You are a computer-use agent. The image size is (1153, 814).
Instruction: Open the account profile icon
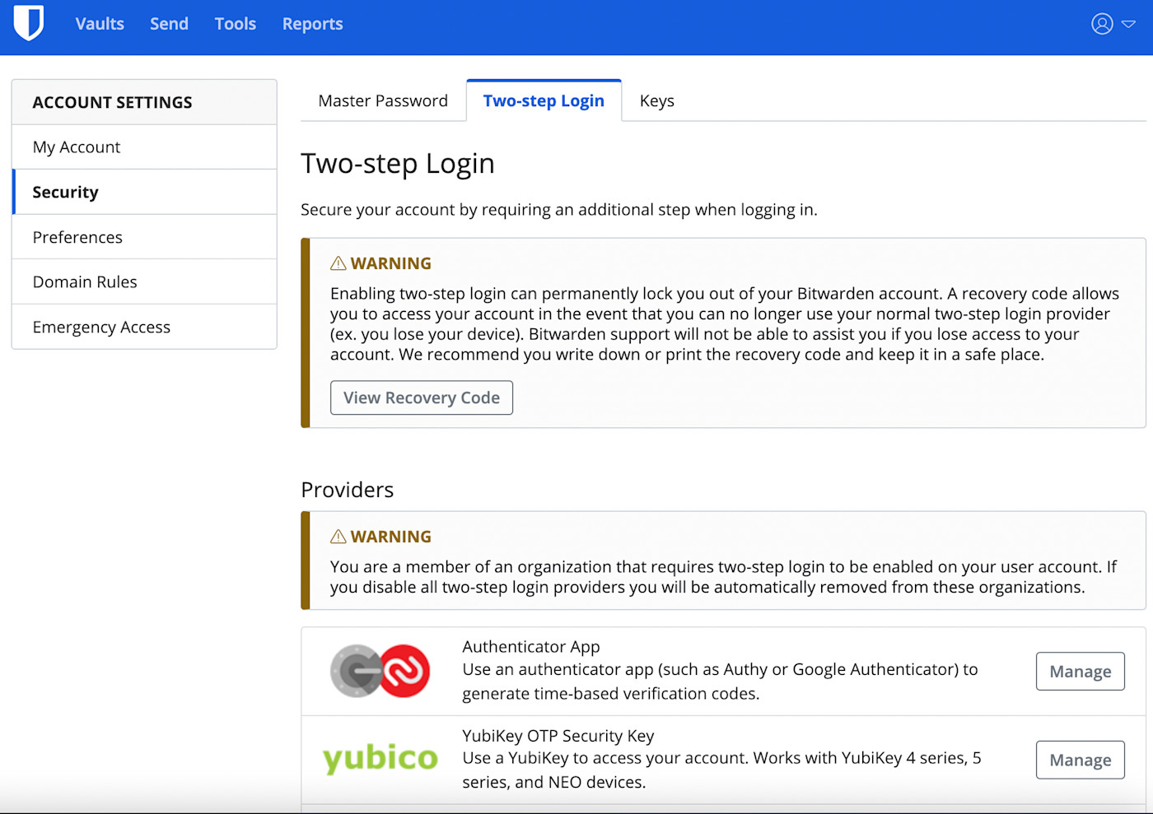pyautogui.click(x=1101, y=24)
